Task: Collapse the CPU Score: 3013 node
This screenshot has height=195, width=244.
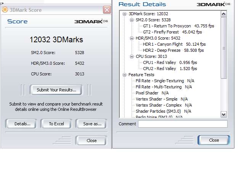Action: [x=132, y=56]
